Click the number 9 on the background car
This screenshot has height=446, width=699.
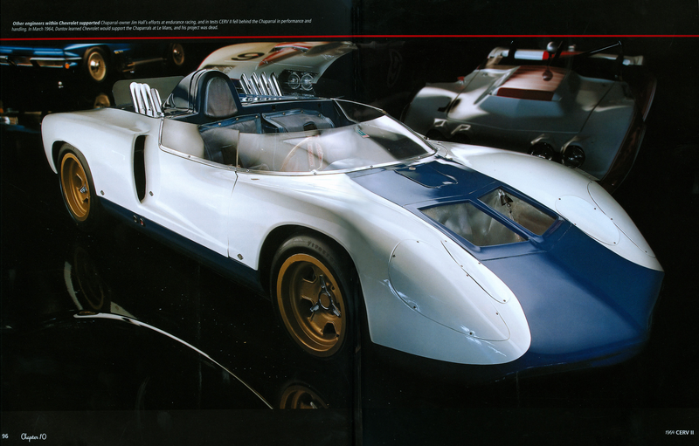coord(248,56)
